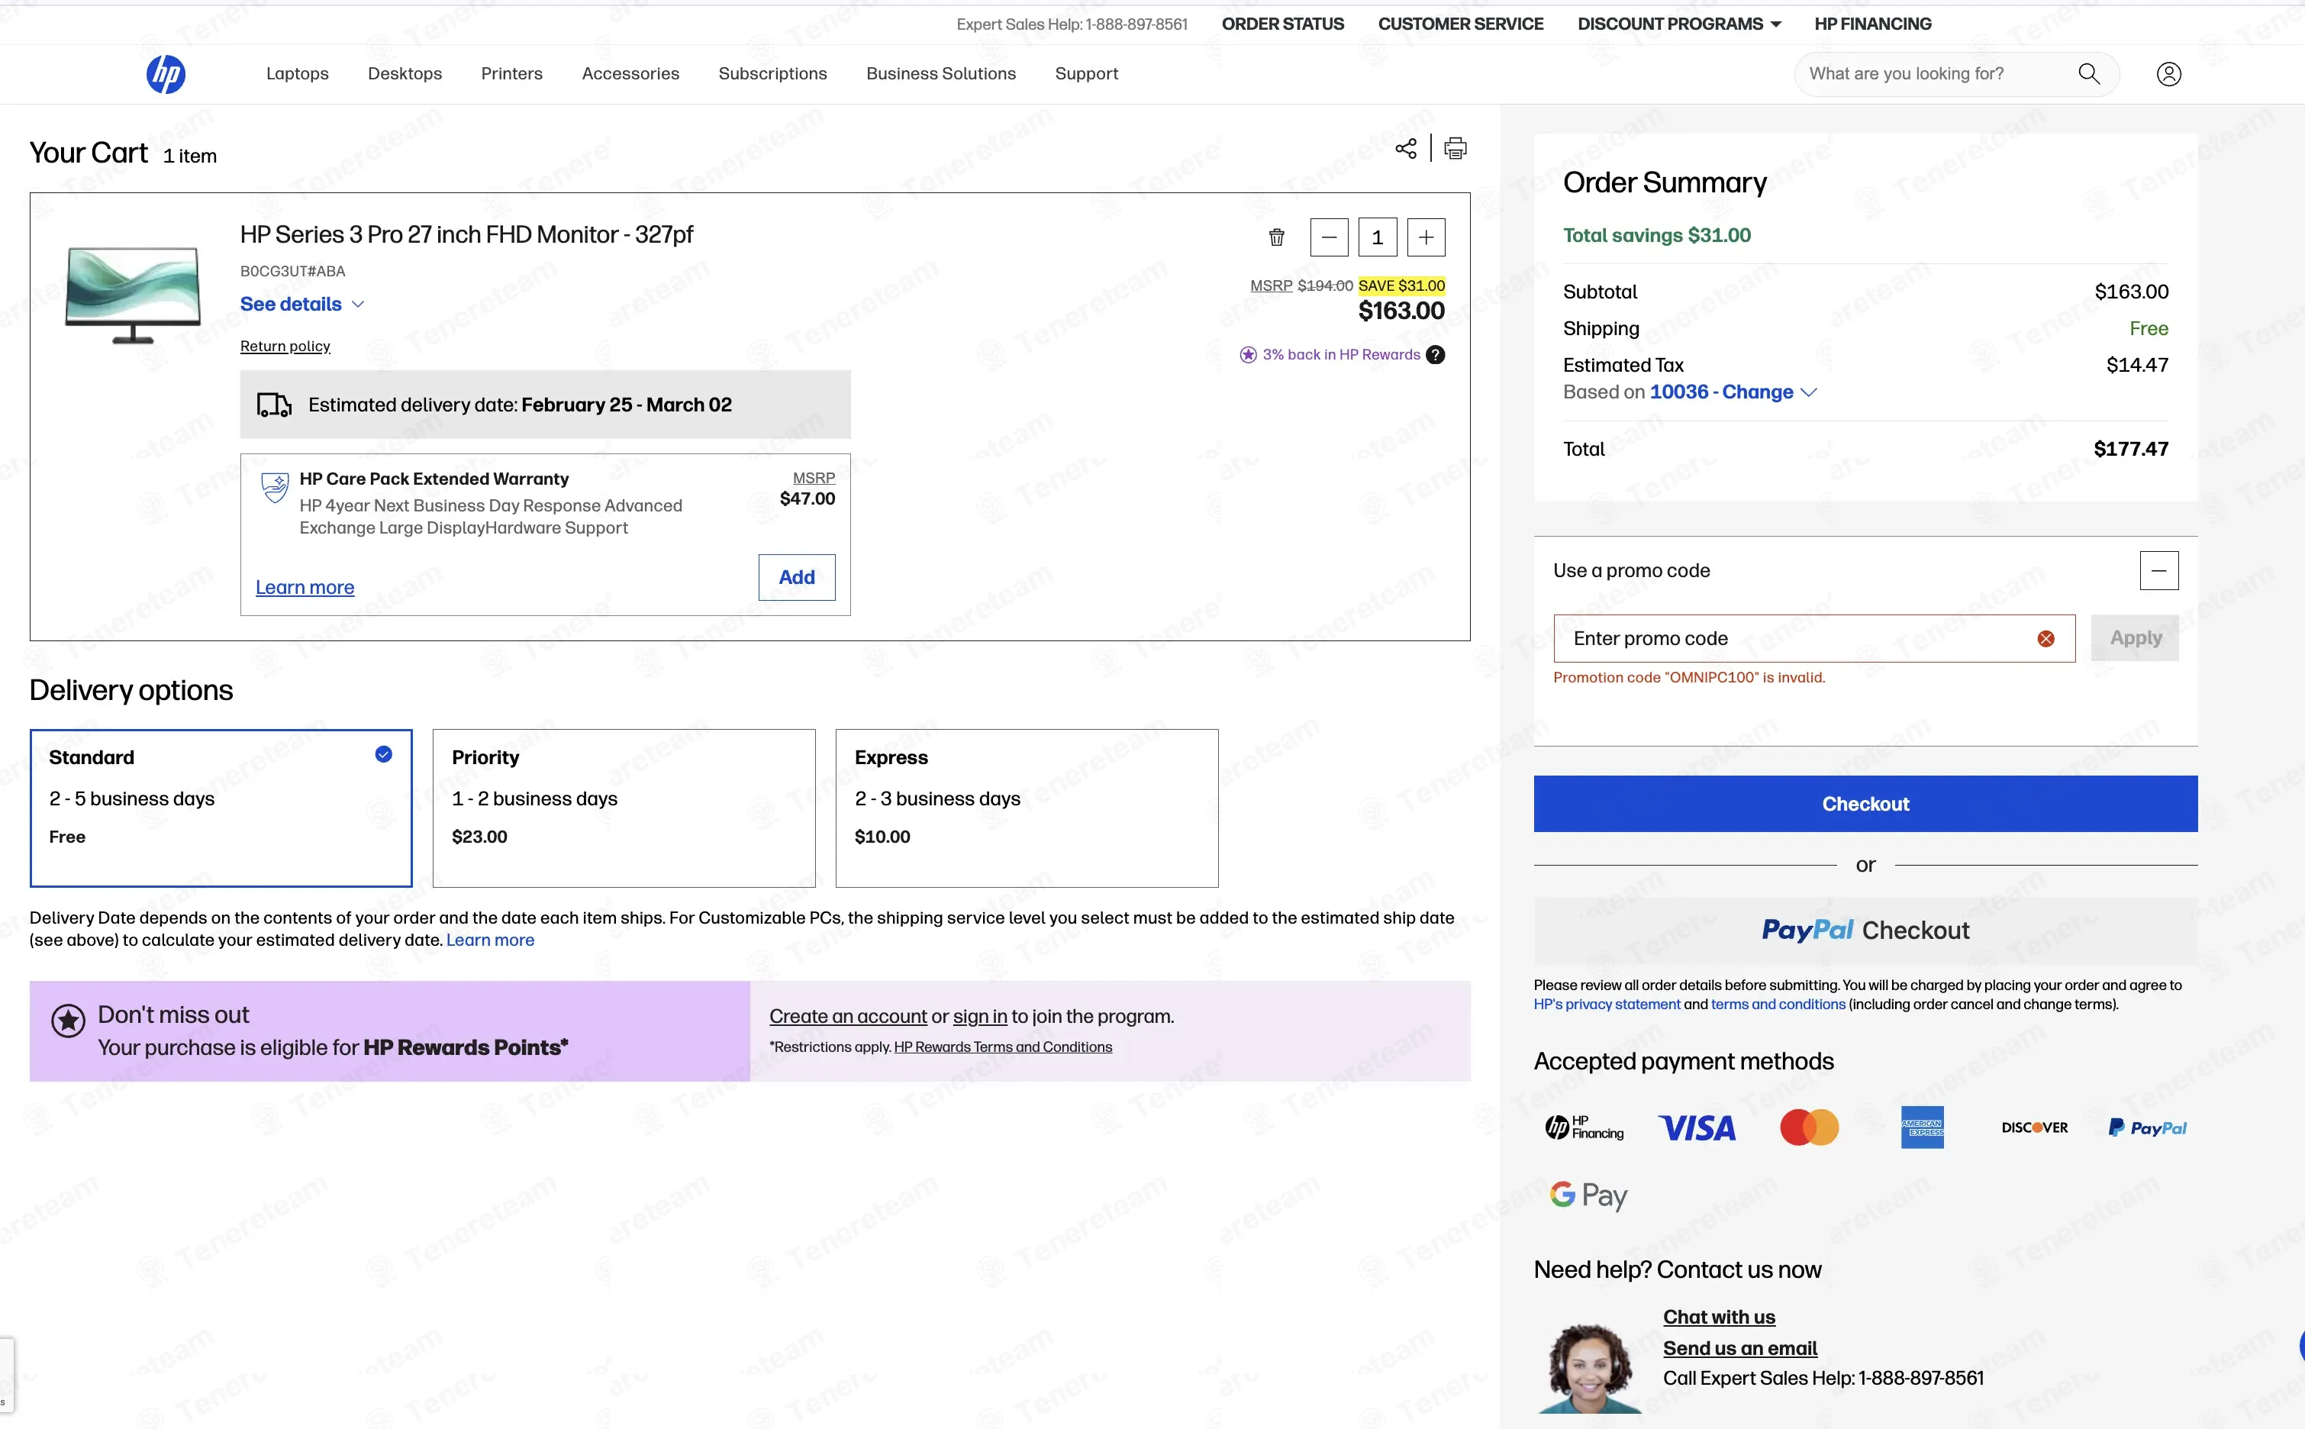2305x1429 pixels.
Task: Click the HP logo icon
Action: click(x=166, y=74)
